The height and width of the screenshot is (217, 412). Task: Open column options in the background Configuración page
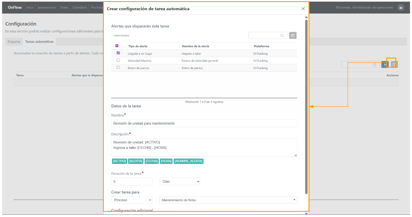click(x=394, y=64)
